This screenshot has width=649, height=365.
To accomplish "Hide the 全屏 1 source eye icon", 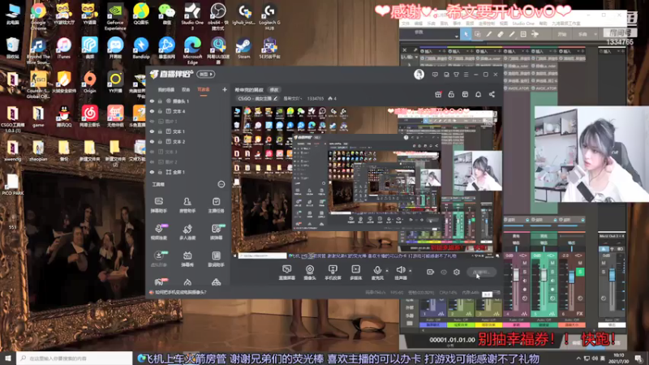I will pos(152,172).
